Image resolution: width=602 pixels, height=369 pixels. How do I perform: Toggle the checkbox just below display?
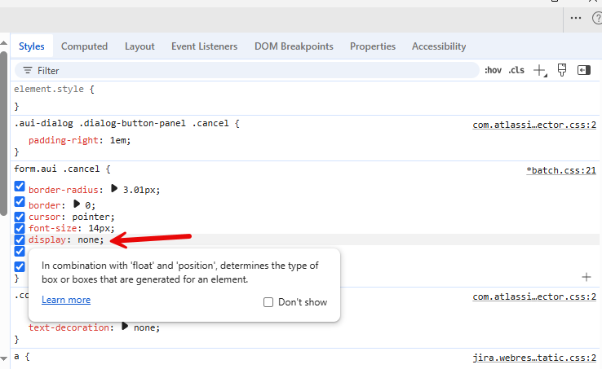20,252
